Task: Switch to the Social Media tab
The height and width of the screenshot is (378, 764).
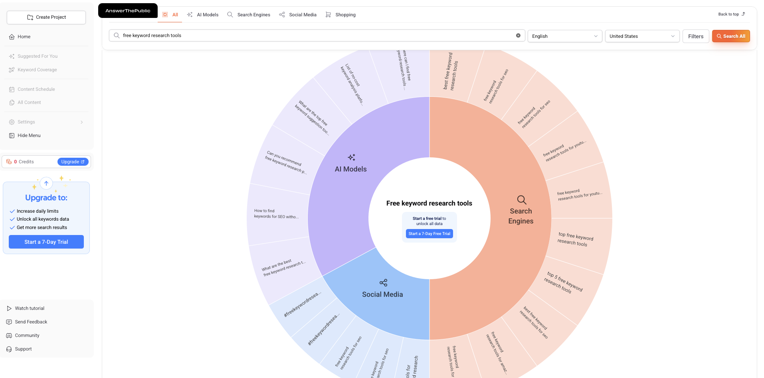Action: 298,15
